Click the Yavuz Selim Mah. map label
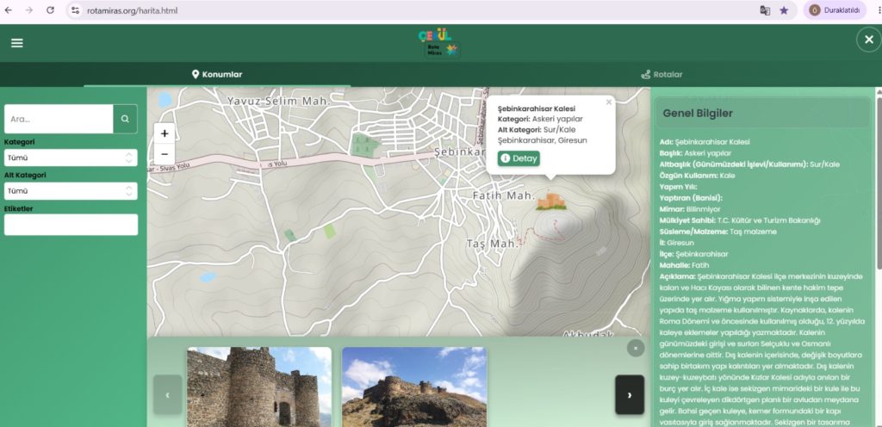882x427 pixels. click(x=277, y=101)
